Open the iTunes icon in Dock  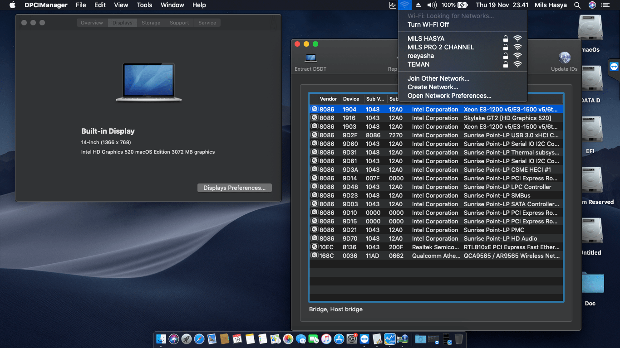(x=326, y=338)
